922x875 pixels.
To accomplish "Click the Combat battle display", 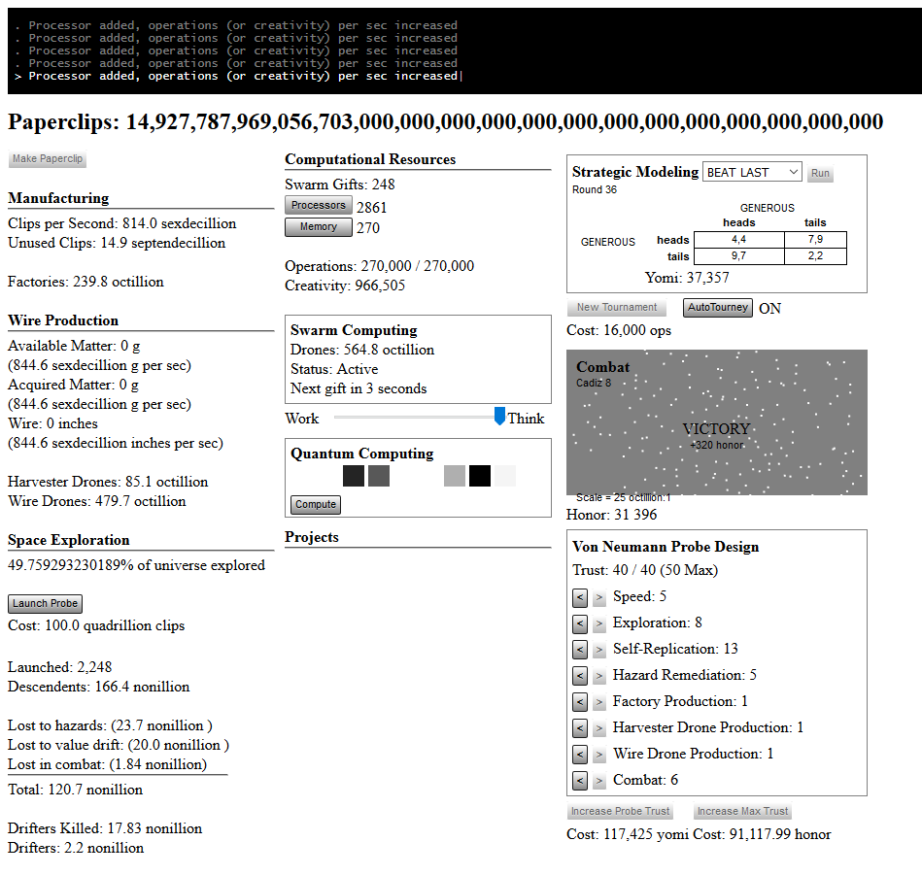I will (x=717, y=422).
